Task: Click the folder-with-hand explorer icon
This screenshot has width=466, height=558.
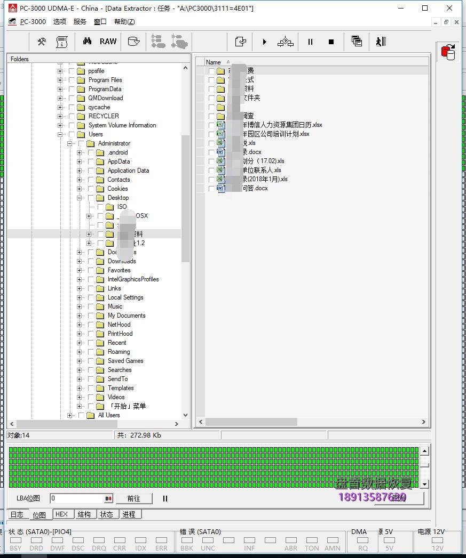Action: pyautogui.click(x=133, y=42)
